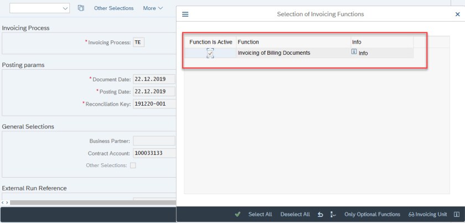Expand the More menu
This screenshot has height=223, width=465.
[x=153, y=8]
